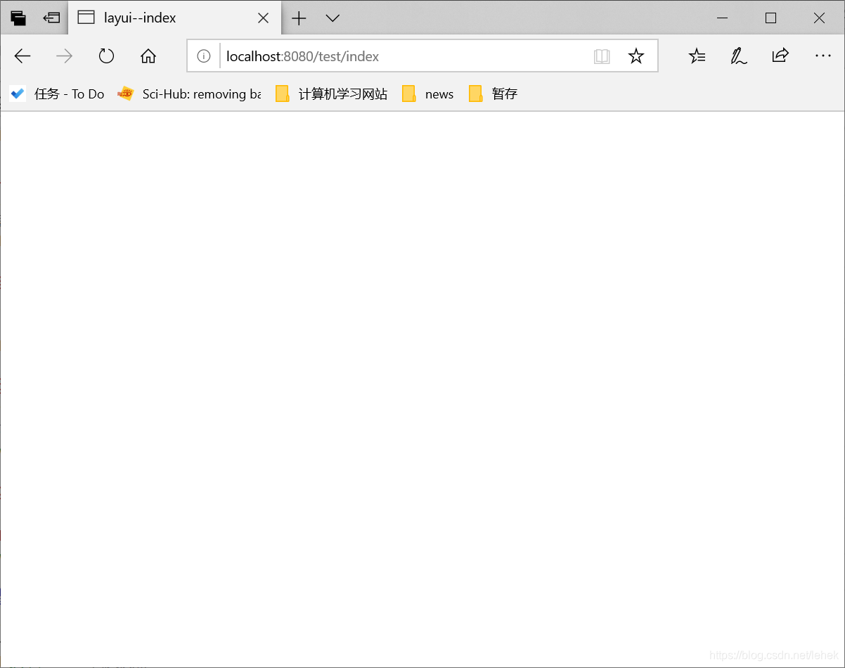Open the tabs you've set aside icon
Screen dimensions: 845x668
pos(18,18)
